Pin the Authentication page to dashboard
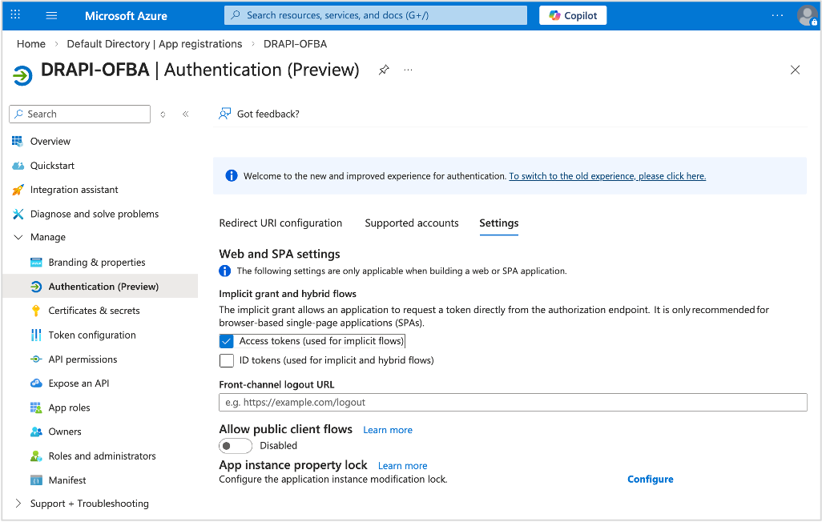The width and height of the screenshot is (822, 522). coord(384,70)
